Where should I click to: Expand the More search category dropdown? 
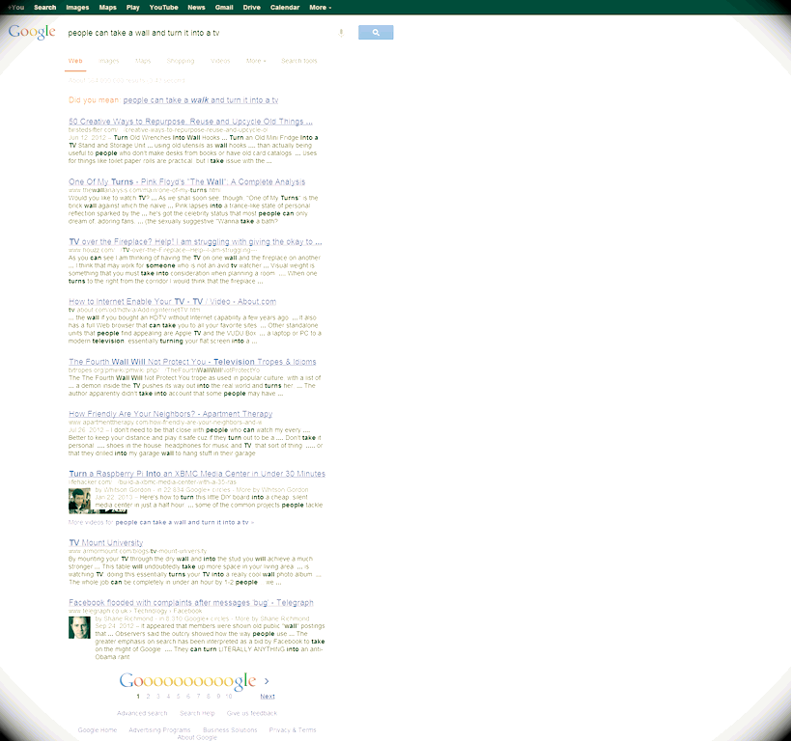(x=256, y=61)
